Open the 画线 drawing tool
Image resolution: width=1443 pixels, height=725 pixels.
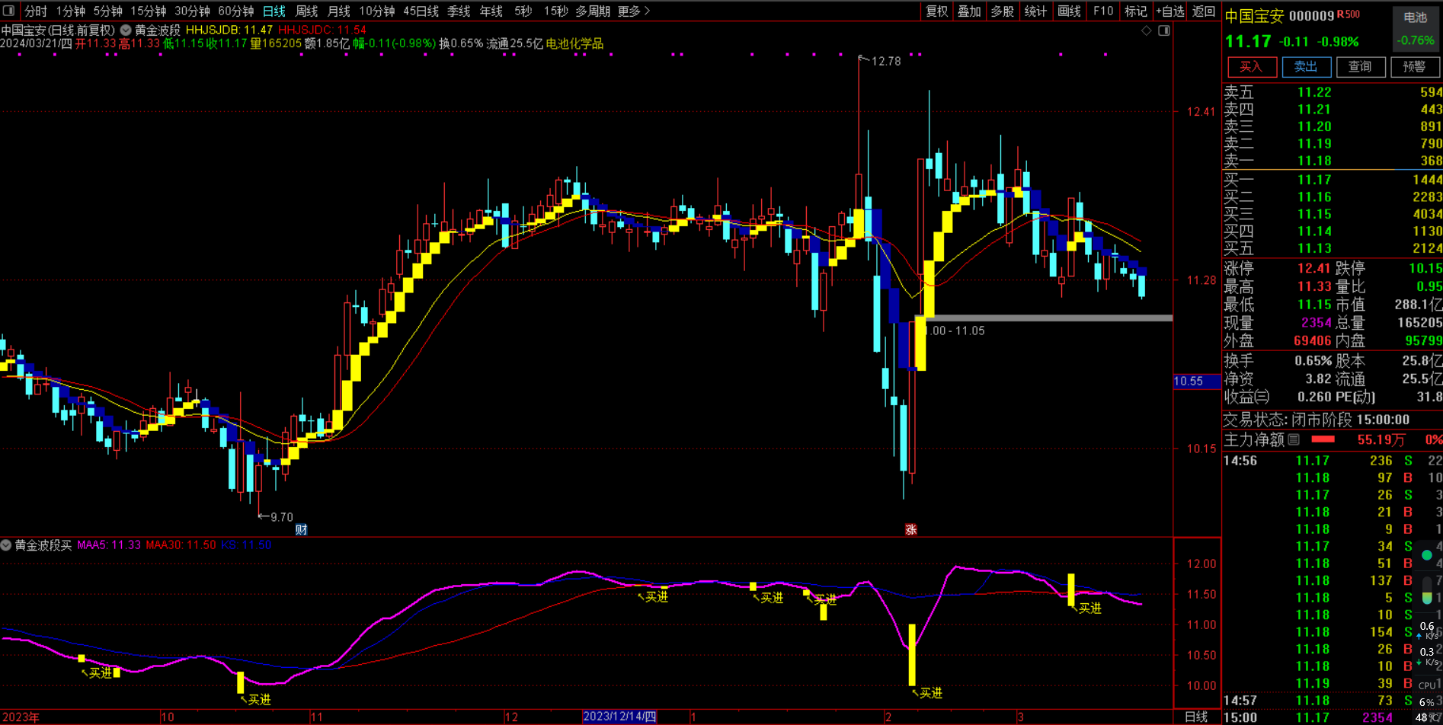tap(1070, 11)
